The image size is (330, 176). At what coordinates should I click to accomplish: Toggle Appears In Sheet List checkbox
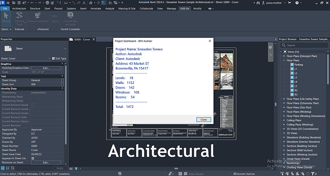point(33,158)
